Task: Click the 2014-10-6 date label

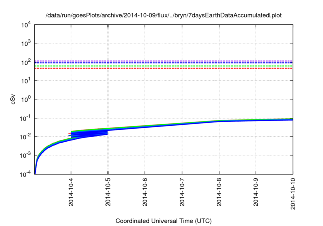Action: click(145, 192)
